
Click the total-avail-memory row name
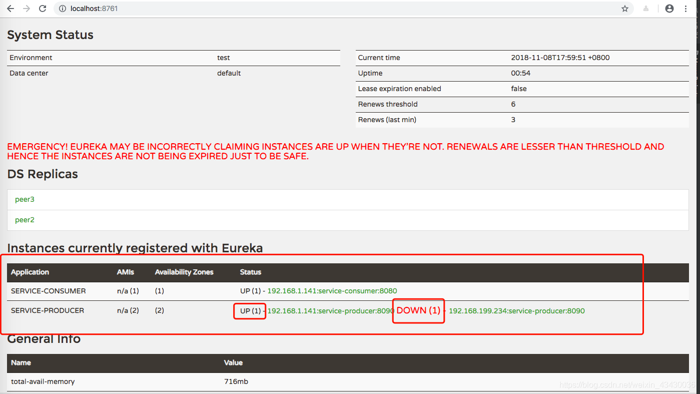(43, 381)
